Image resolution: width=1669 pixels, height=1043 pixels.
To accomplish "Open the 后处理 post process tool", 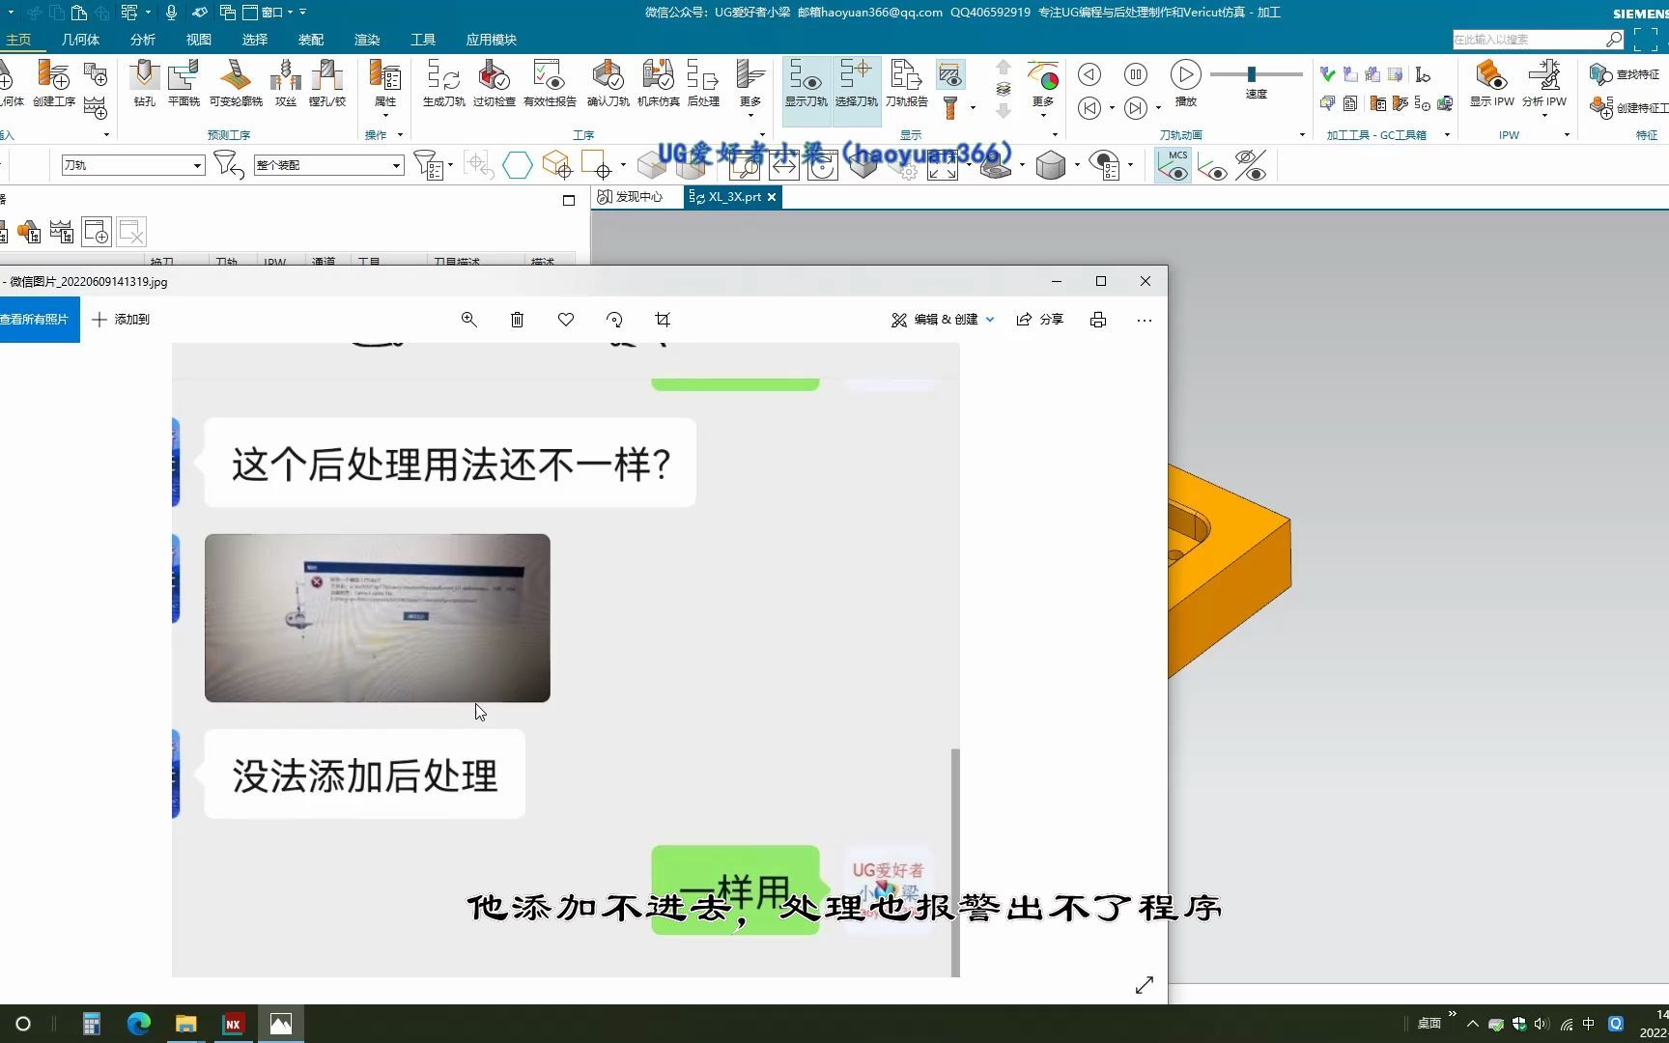I will coord(703,82).
